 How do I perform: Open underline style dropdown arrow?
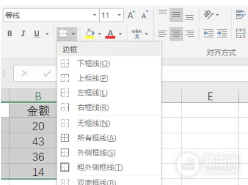(x=47, y=34)
